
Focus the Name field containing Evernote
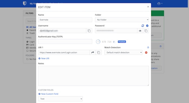click(65, 20)
